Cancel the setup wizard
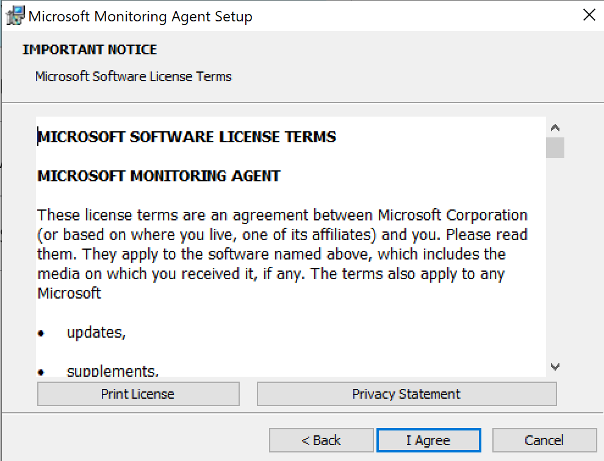Image resolution: width=604 pixels, height=461 pixels. tap(544, 440)
